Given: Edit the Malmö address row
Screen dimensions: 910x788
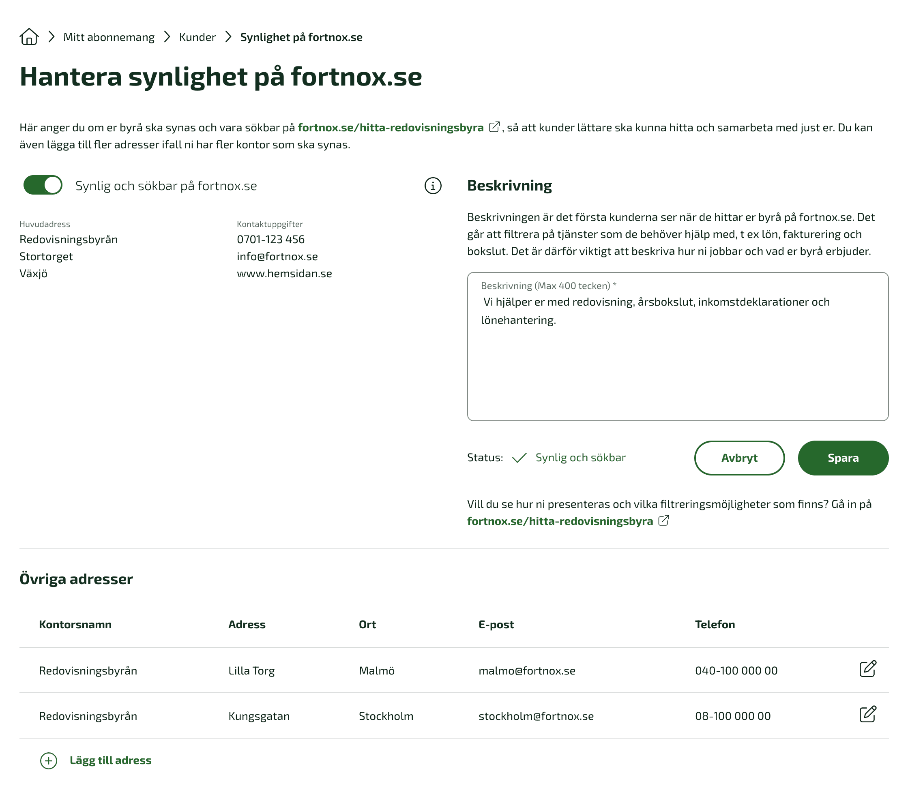Looking at the screenshot, I should (x=867, y=669).
